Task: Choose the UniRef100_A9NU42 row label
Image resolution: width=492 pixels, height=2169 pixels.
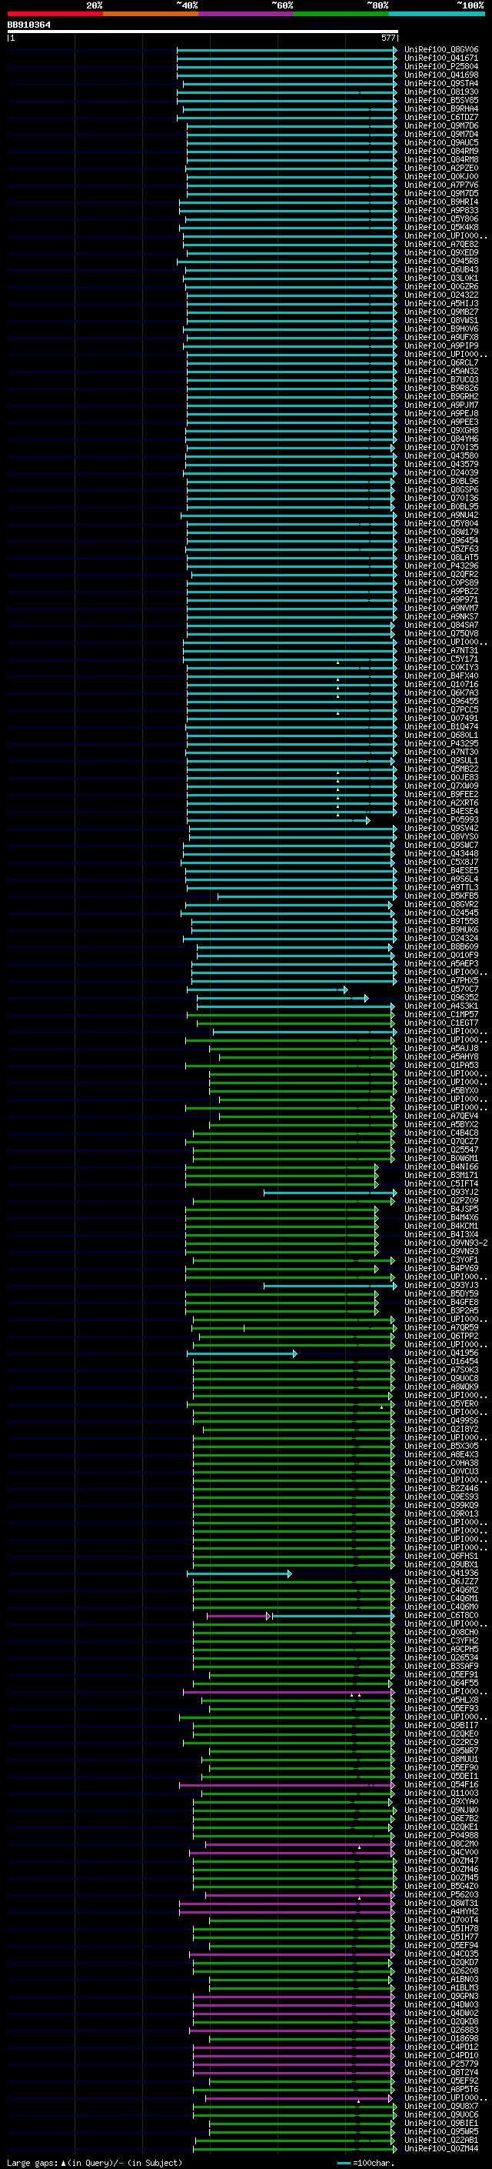Action: click(x=440, y=516)
